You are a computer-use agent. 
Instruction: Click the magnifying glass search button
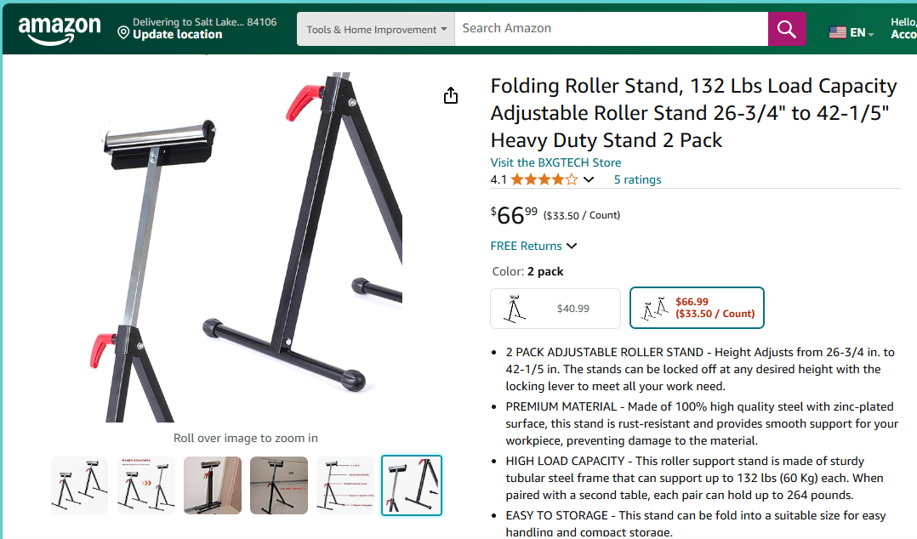(x=787, y=29)
